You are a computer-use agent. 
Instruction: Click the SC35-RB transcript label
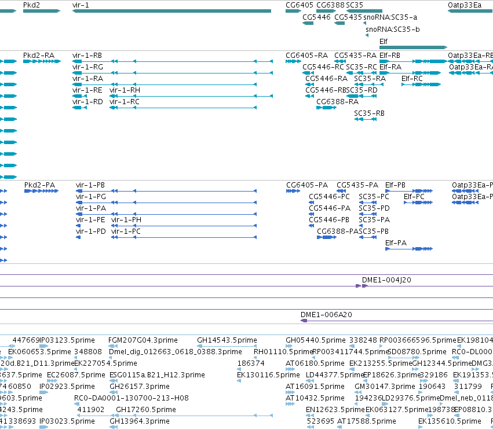click(369, 113)
